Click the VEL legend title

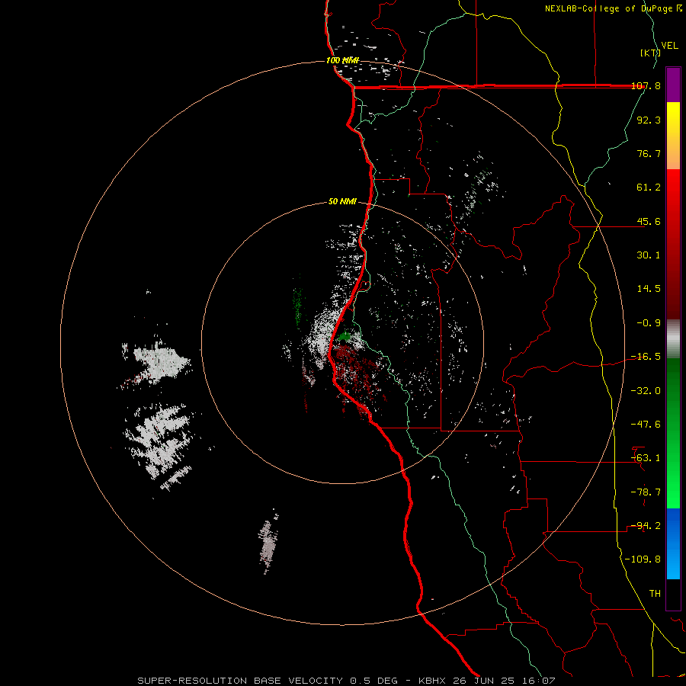coord(669,46)
